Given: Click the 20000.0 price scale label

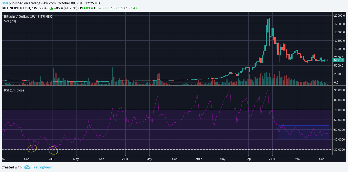Looking at the screenshot, I should pyautogui.click(x=339, y=16).
